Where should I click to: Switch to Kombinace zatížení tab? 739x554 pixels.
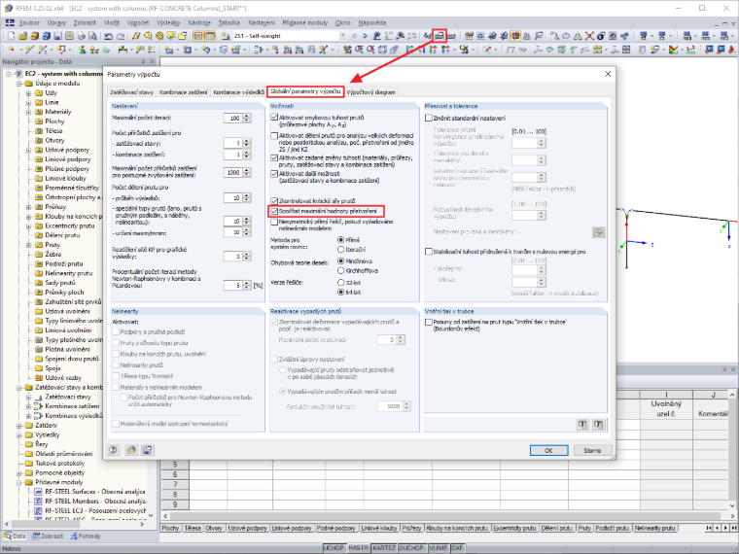(x=184, y=92)
